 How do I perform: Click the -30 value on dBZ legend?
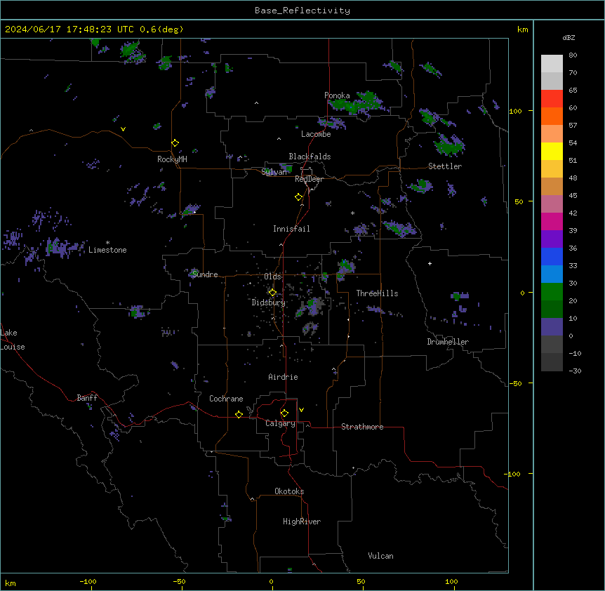575,371
